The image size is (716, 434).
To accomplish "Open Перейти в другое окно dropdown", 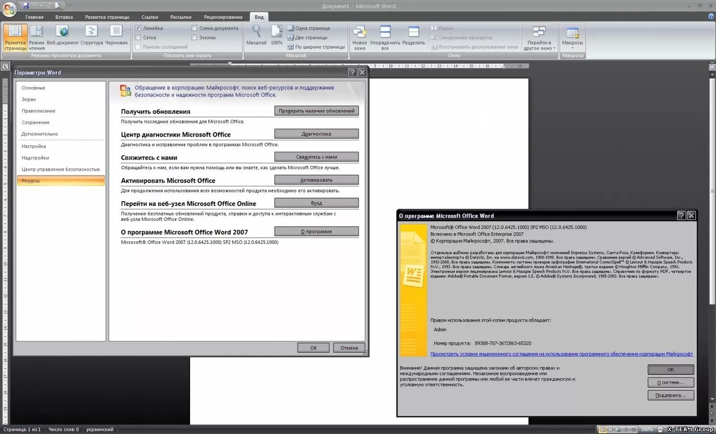I will pos(539,38).
